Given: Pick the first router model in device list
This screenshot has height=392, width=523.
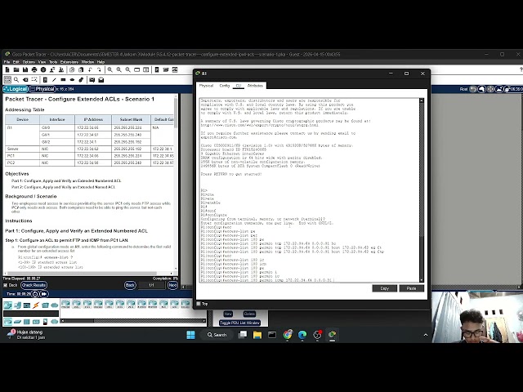Looking at the screenshot, I should tap(65, 304).
